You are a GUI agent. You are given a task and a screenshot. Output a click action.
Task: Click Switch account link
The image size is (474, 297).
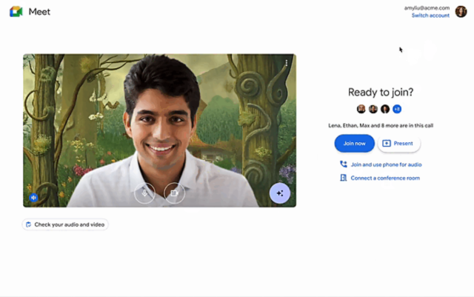pyautogui.click(x=430, y=16)
